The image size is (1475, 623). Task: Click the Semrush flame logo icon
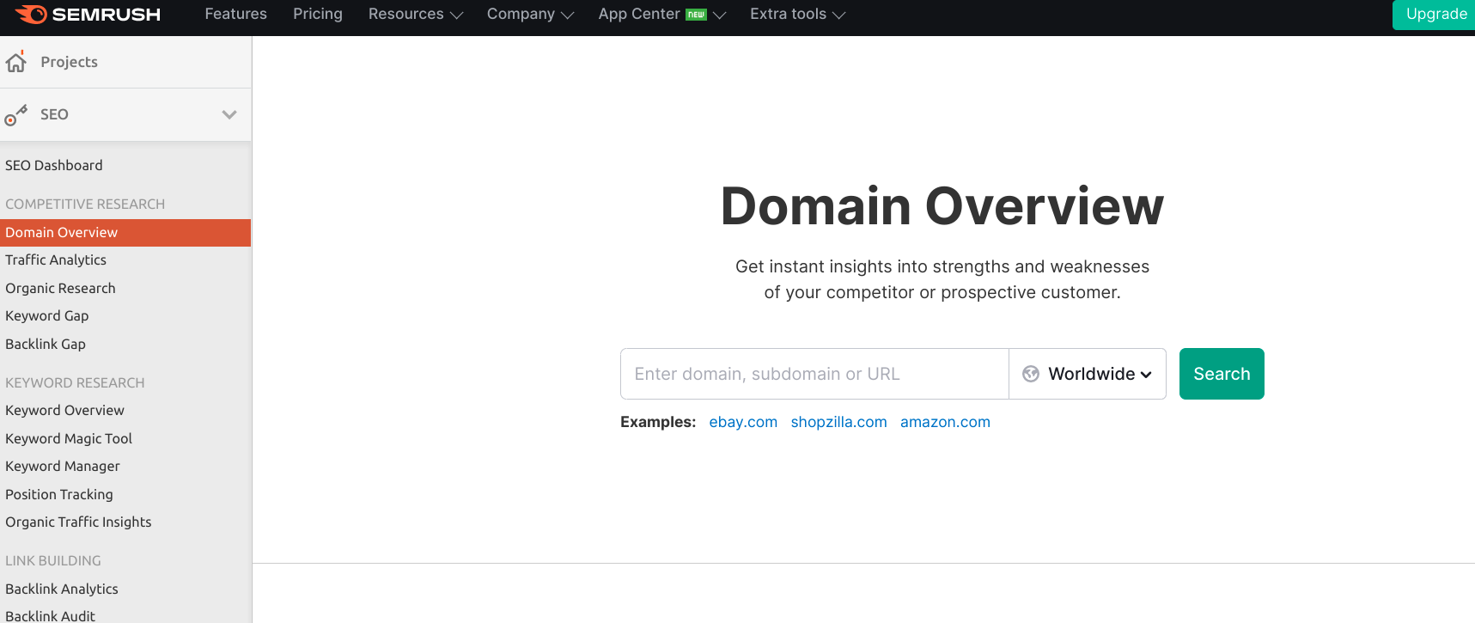point(32,14)
